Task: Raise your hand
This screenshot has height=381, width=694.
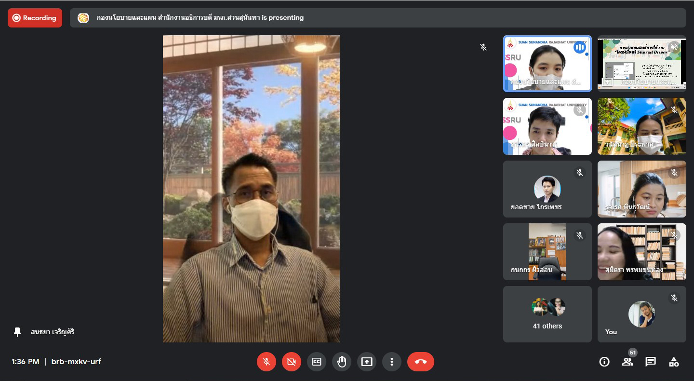Action: click(342, 362)
